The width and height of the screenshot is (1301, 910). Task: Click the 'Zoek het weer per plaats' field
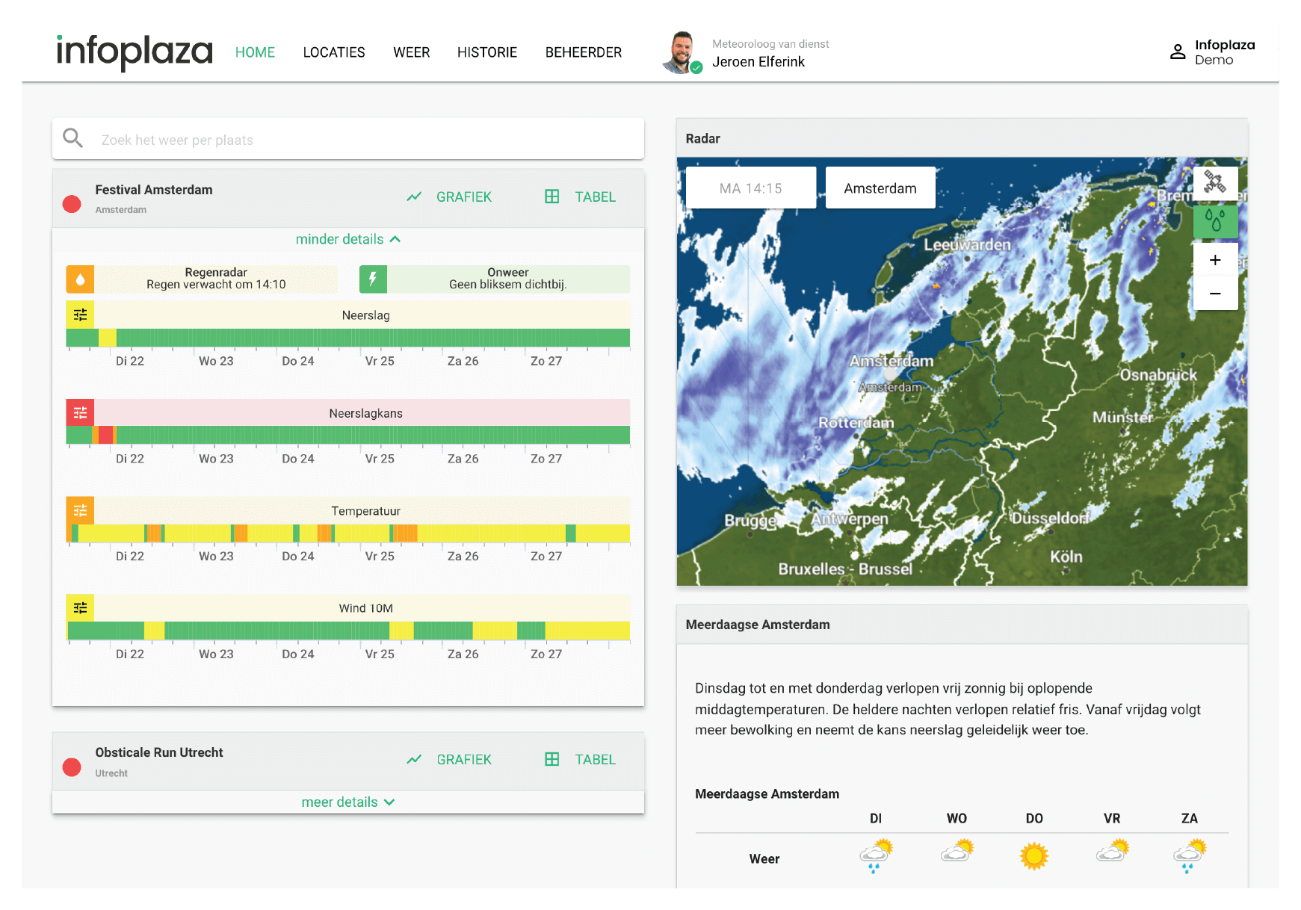coord(348,139)
